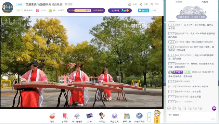
Task: Click the UL 3 level badge
Action: (172, 25)
